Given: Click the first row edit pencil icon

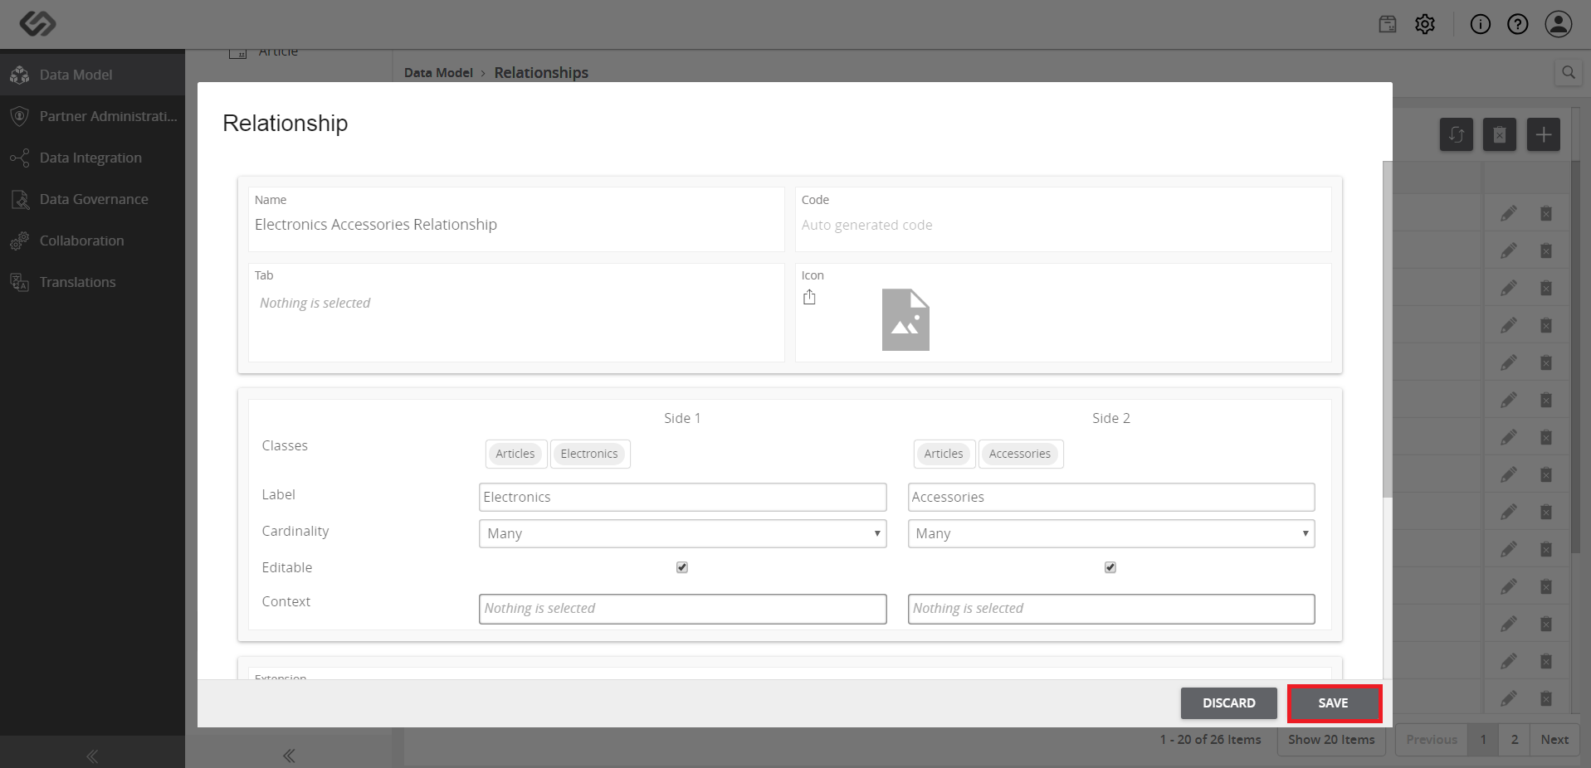Looking at the screenshot, I should pos(1508,213).
